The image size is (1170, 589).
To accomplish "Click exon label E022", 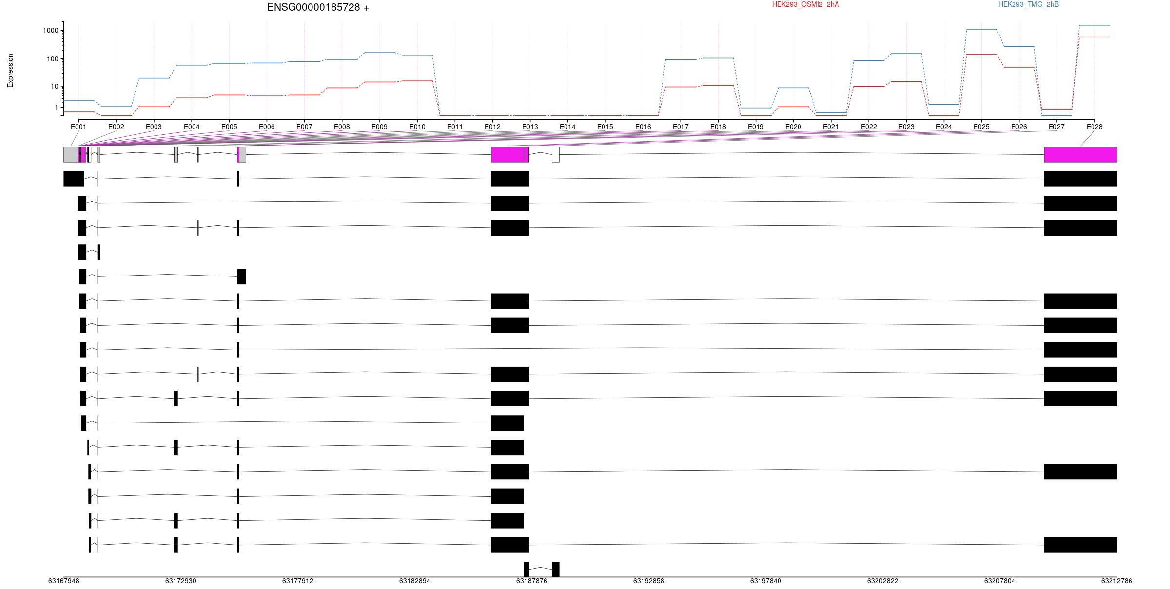I will (869, 127).
